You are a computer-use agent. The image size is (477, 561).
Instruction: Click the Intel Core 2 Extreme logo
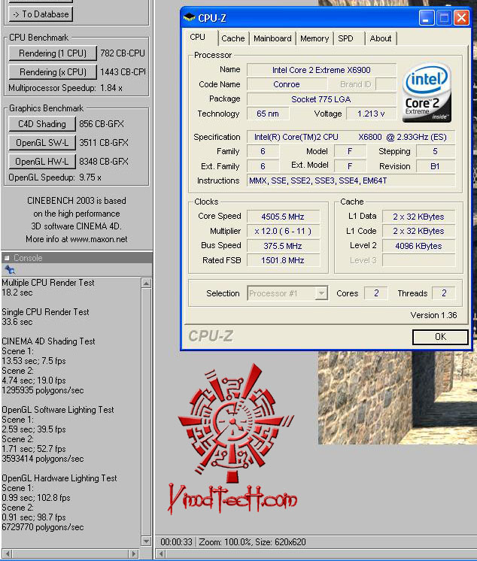point(427,92)
